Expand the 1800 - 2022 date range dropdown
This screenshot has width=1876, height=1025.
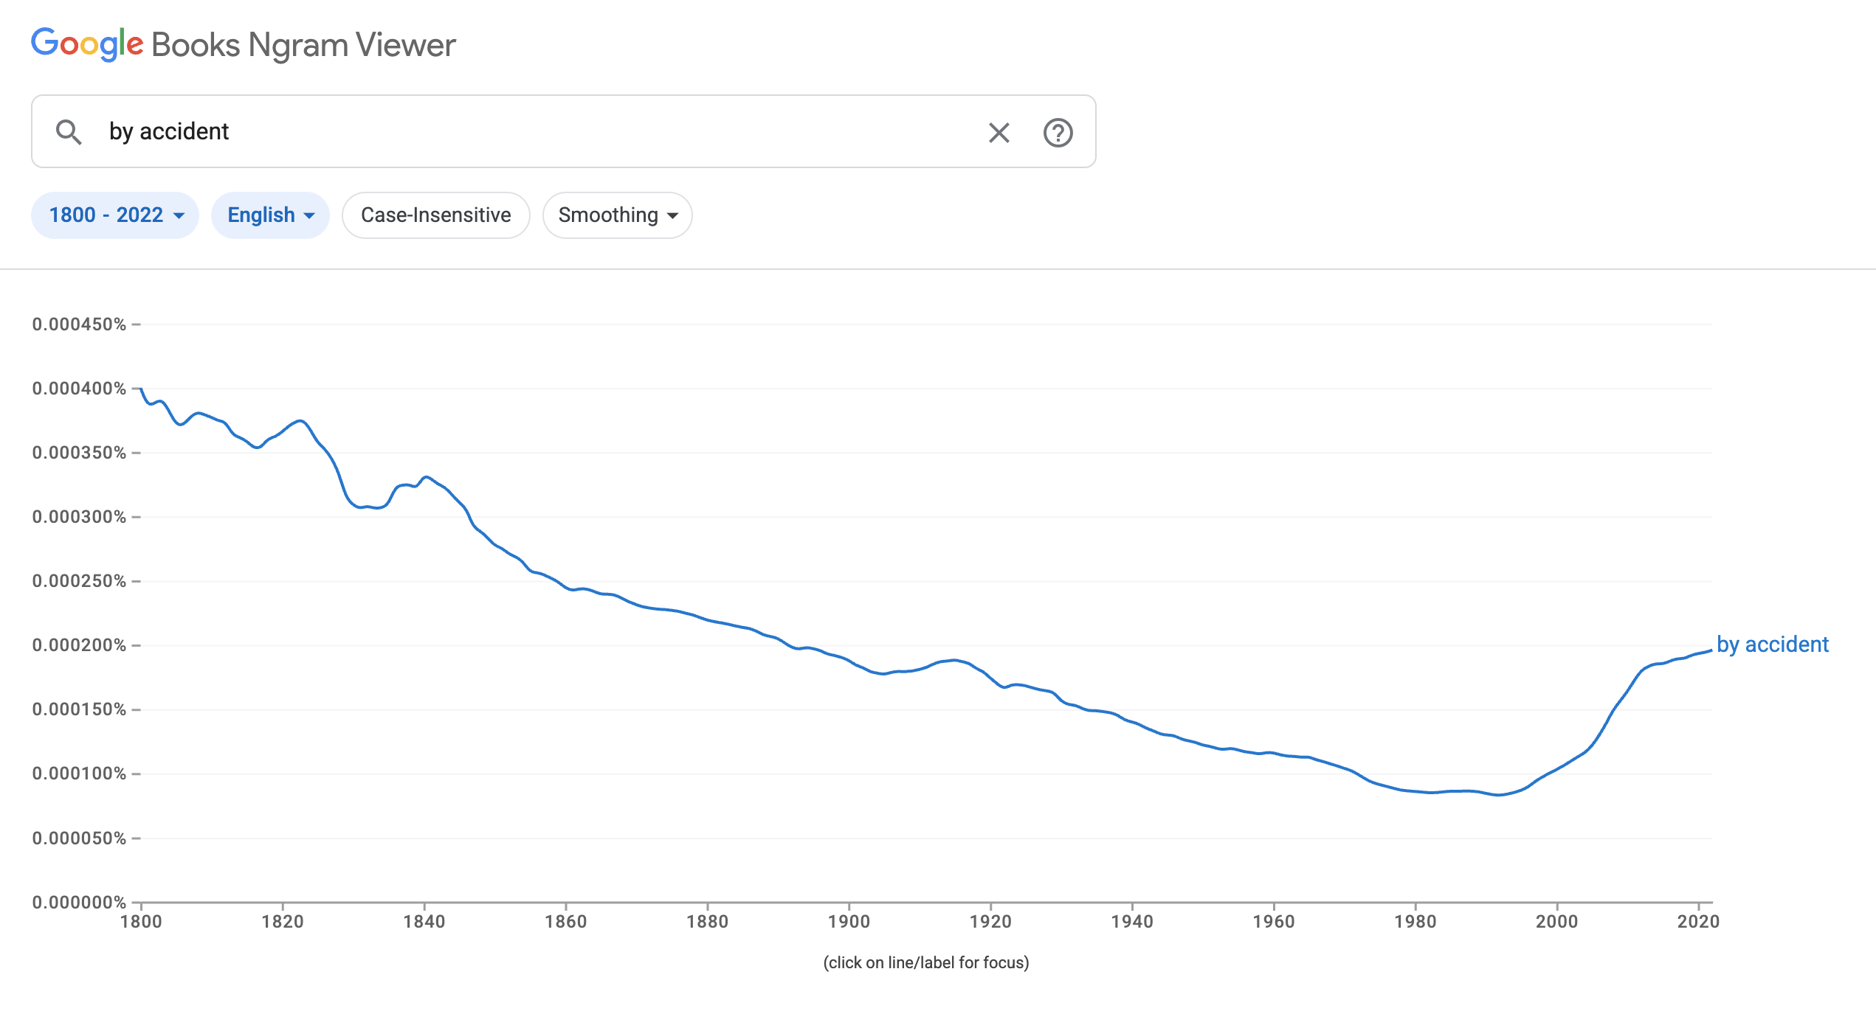click(x=114, y=215)
